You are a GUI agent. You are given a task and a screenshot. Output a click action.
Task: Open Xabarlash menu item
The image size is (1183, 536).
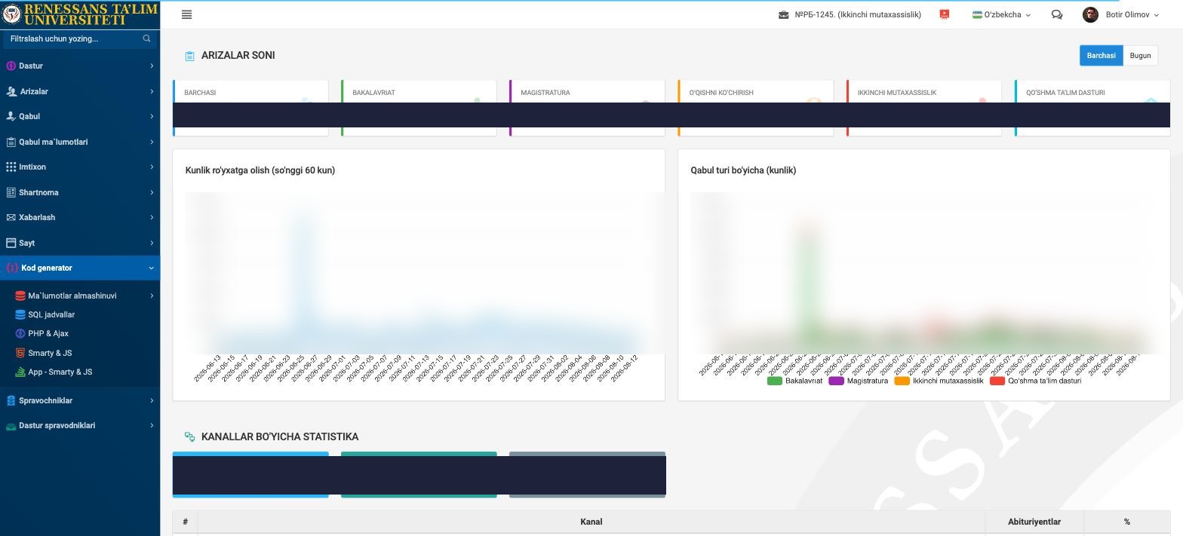pyautogui.click(x=80, y=217)
